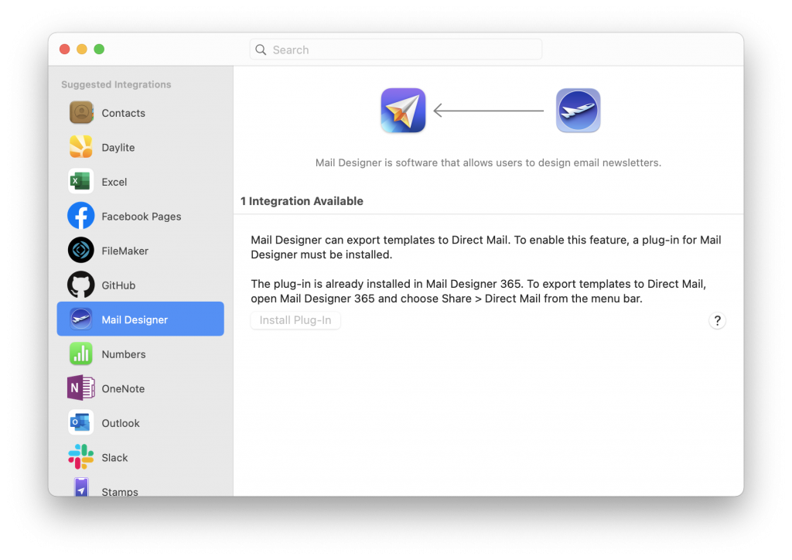Click the magnifying glass search icon

point(261,50)
